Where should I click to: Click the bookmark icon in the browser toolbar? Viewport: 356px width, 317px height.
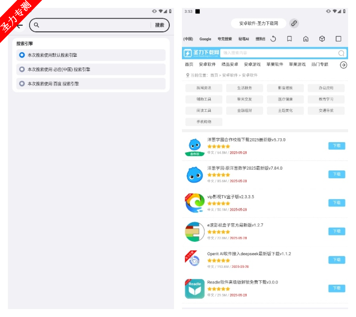[x=290, y=39]
